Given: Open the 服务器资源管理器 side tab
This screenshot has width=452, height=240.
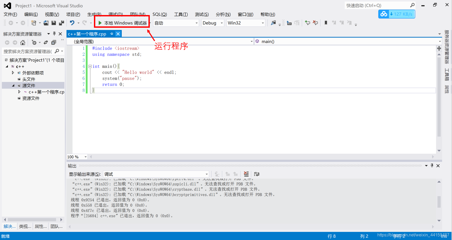Looking at the screenshot, I should pyautogui.click(x=447, y=47).
